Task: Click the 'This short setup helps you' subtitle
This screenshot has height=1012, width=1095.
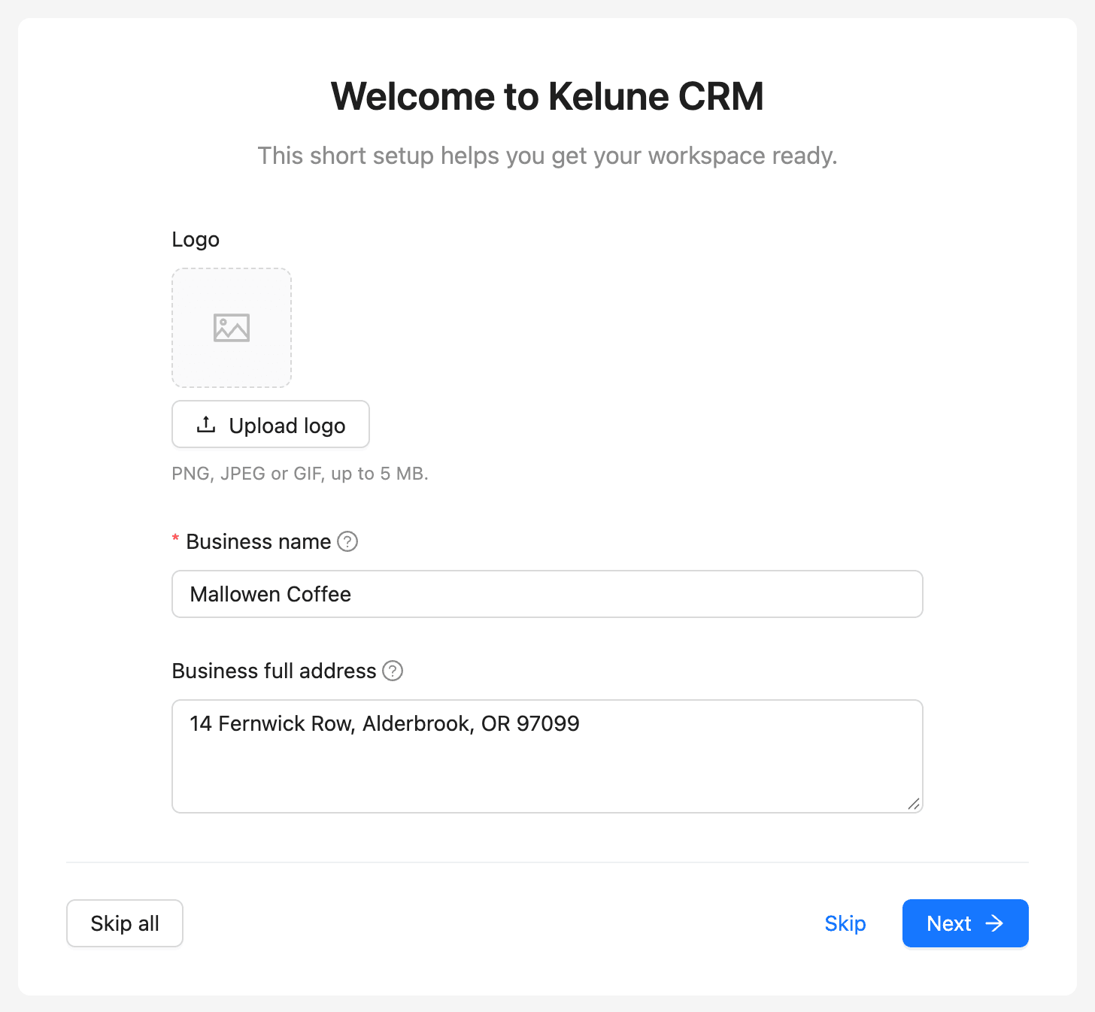Action: point(547,156)
